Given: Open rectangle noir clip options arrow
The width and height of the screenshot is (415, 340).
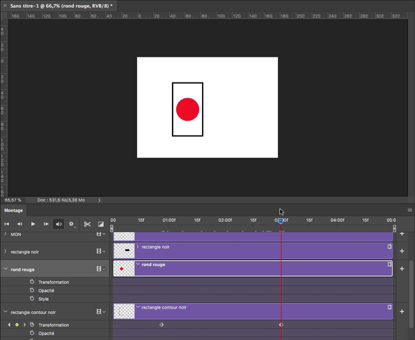Looking at the screenshot, I should 389,247.
